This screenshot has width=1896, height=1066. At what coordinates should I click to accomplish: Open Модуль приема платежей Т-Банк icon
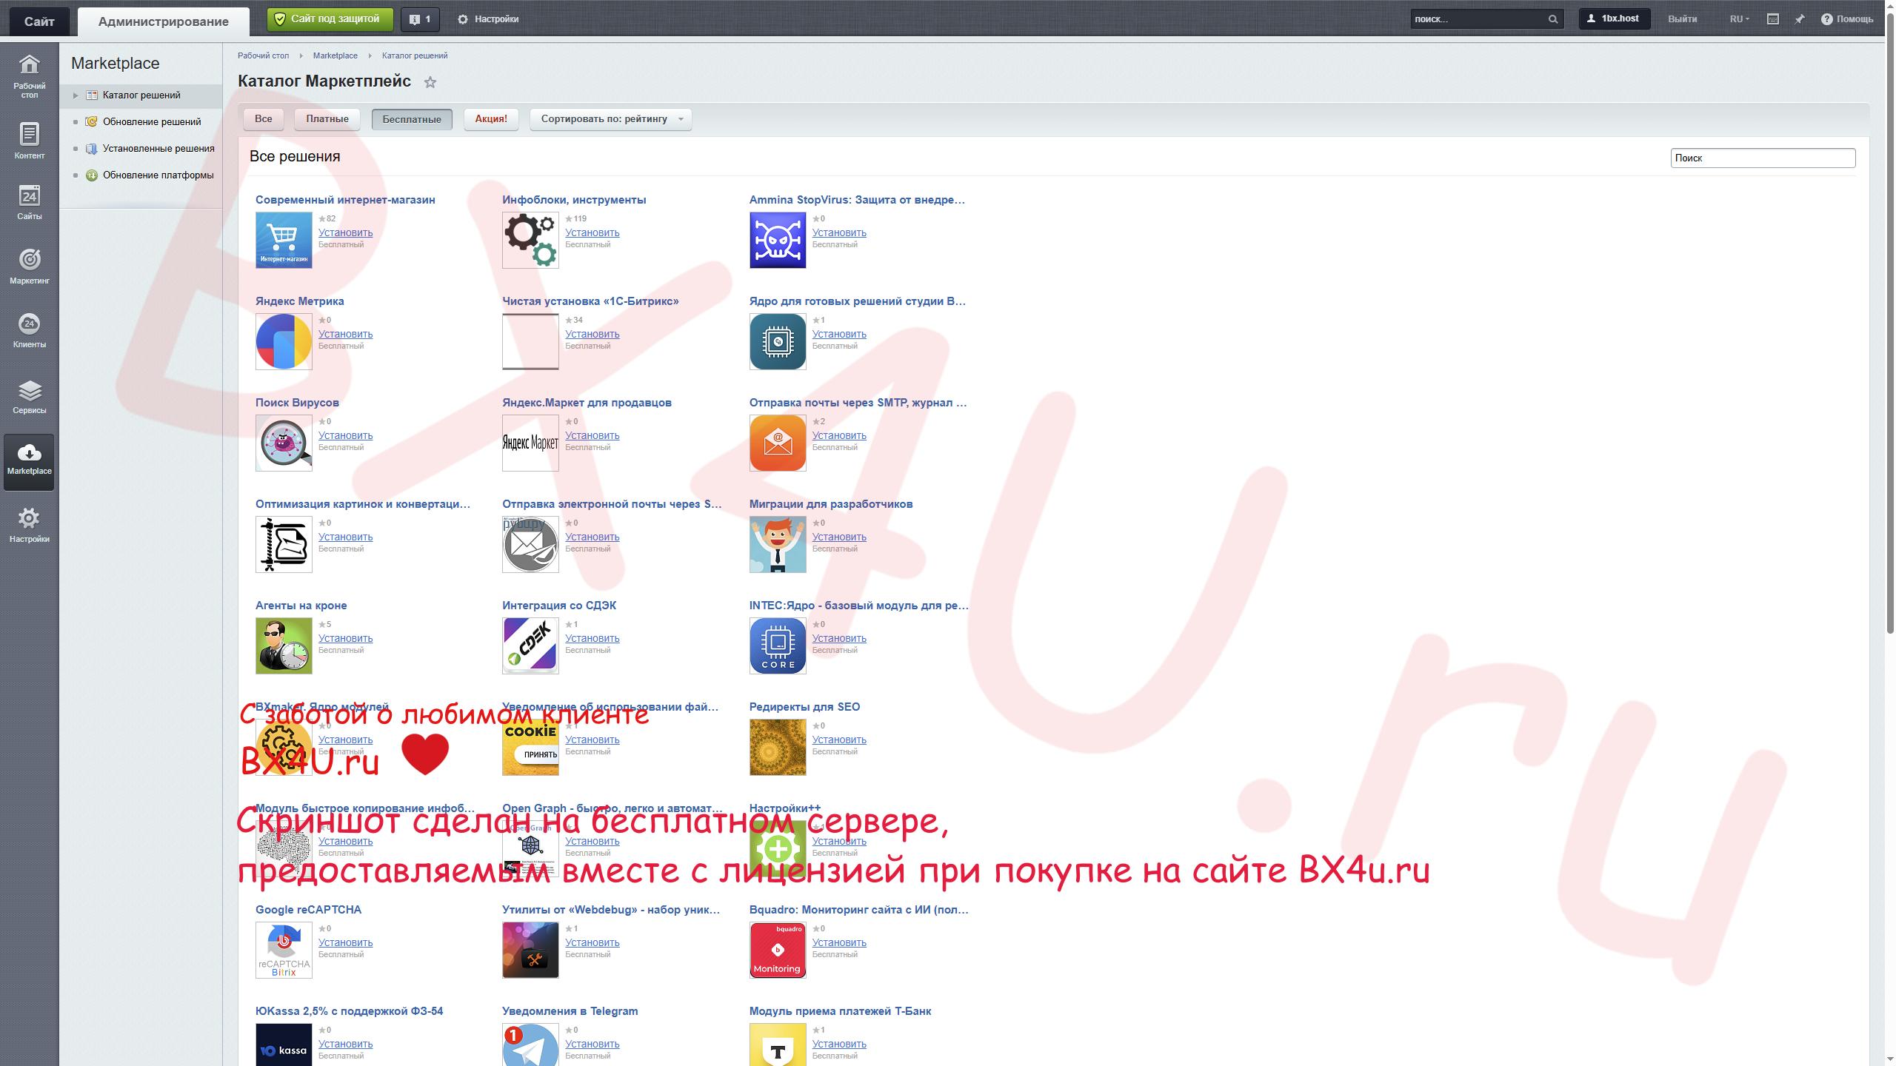pos(778,1045)
